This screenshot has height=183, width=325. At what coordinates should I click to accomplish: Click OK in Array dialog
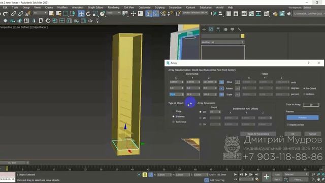pos(292,134)
